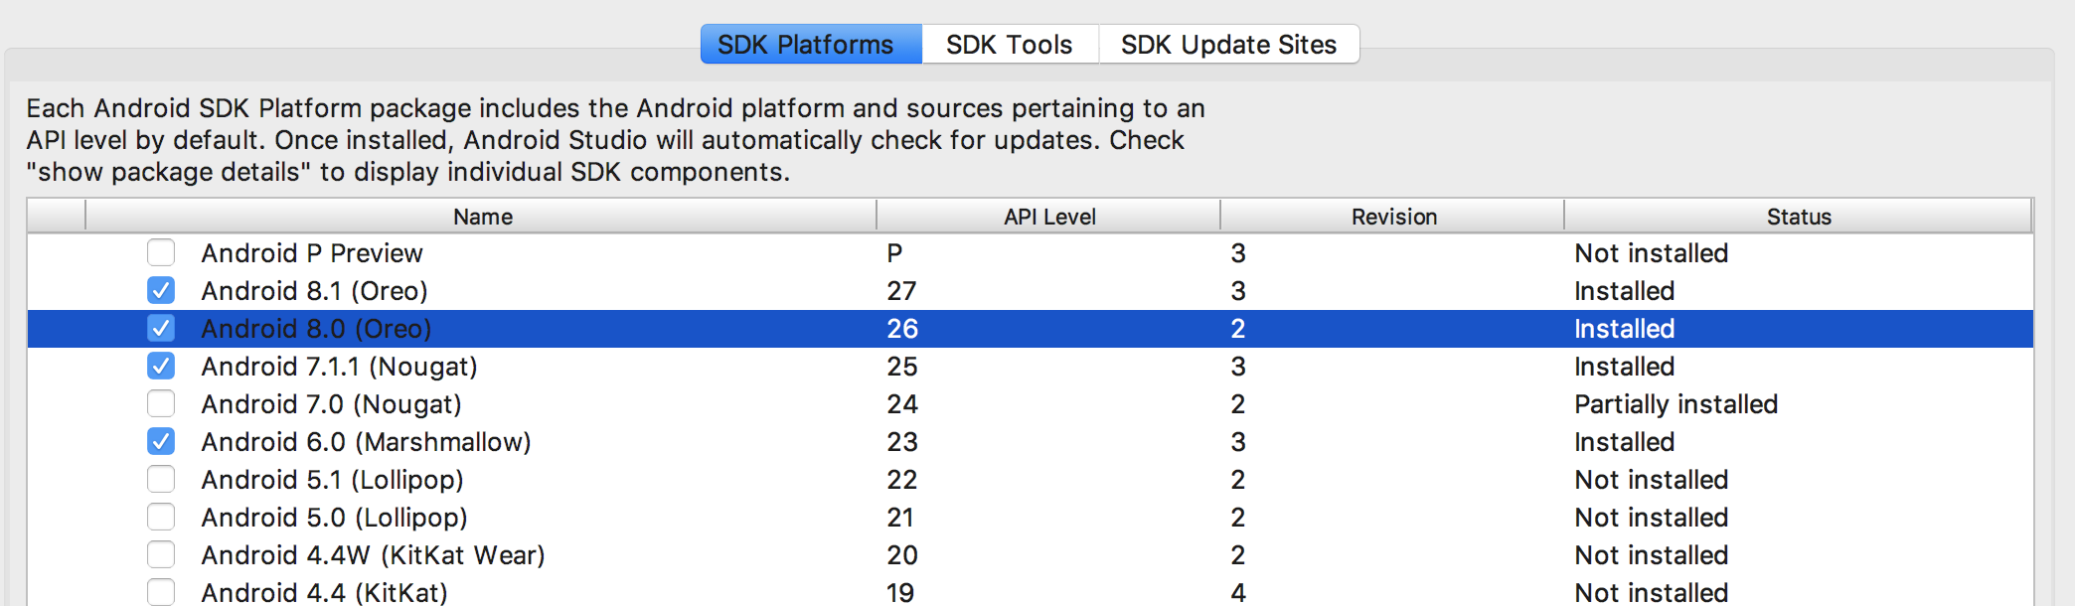
Task: Check the Android 5.0 (Lollipop) checkbox
Action: [161, 517]
